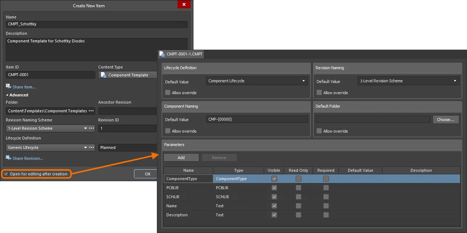Screen dimensions: 467x233
Task: Click the Folder field browse ellipsis
Action: (x=91, y=111)
